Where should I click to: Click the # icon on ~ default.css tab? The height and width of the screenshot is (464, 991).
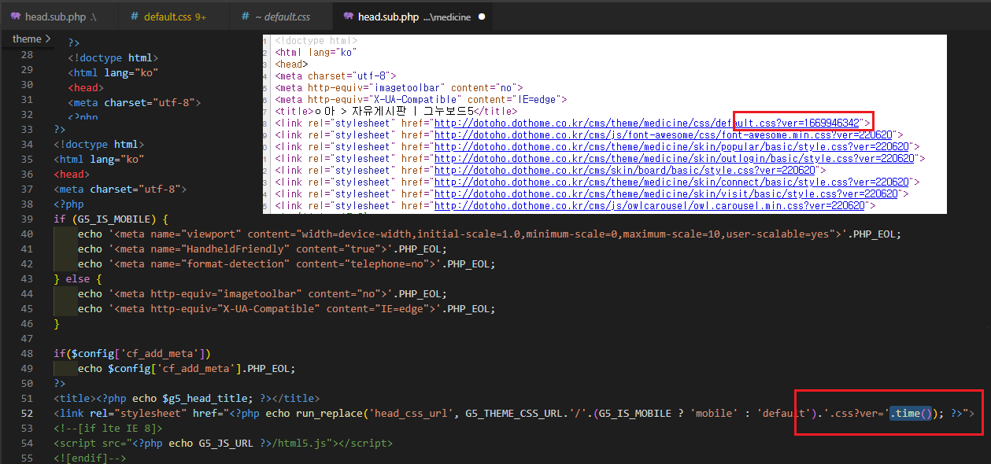click(246, 17)
